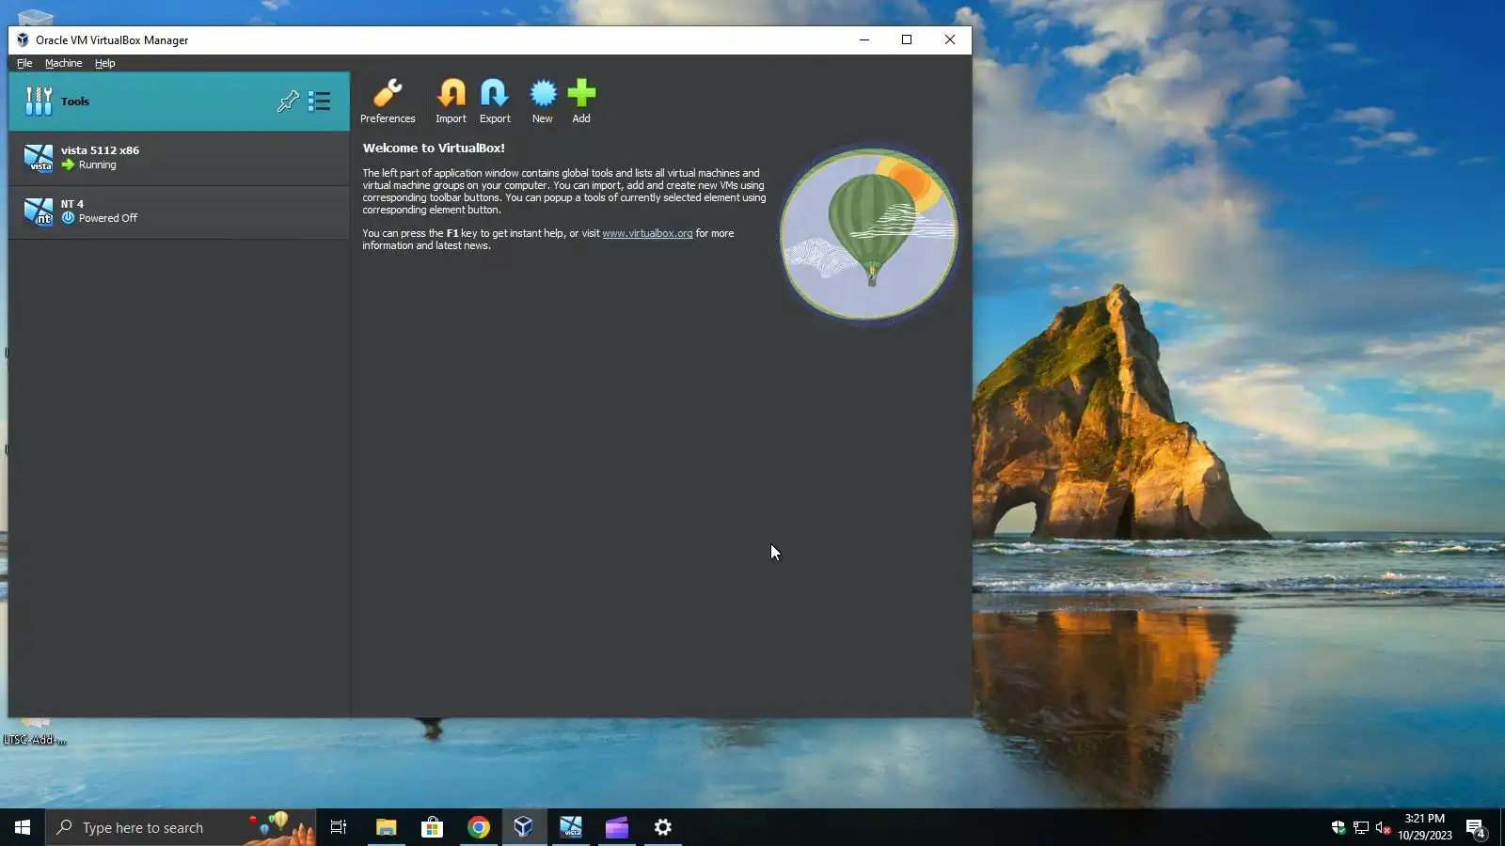Click the VirtualBox icon in the title bar
Screen dimensions: 1505x846
click(x=23, y=39)
